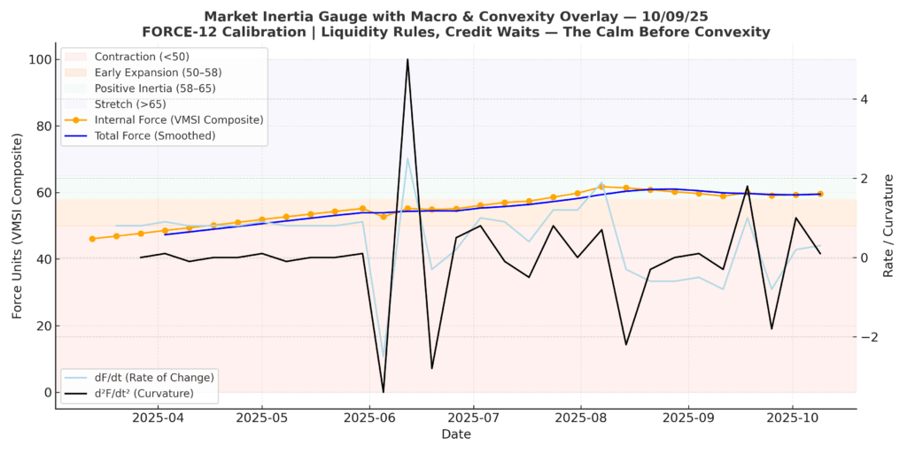Click the Stretch (>65) legend swatch
The width and height of the screenshot is (907, 453).
pos(75,104)
